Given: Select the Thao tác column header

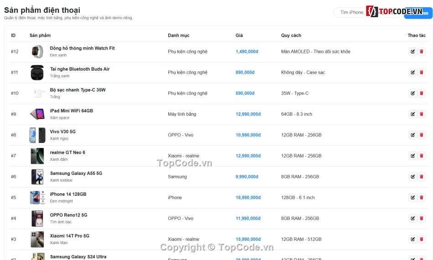Looking at the screenshot, I should [x=417, y=36].
